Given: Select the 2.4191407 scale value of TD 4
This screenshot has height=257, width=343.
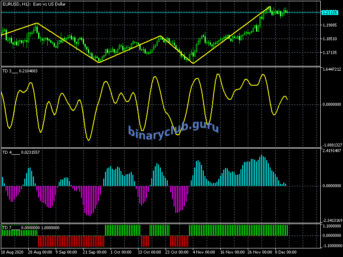Looking at the screenshot, I should tap(331, 151).
